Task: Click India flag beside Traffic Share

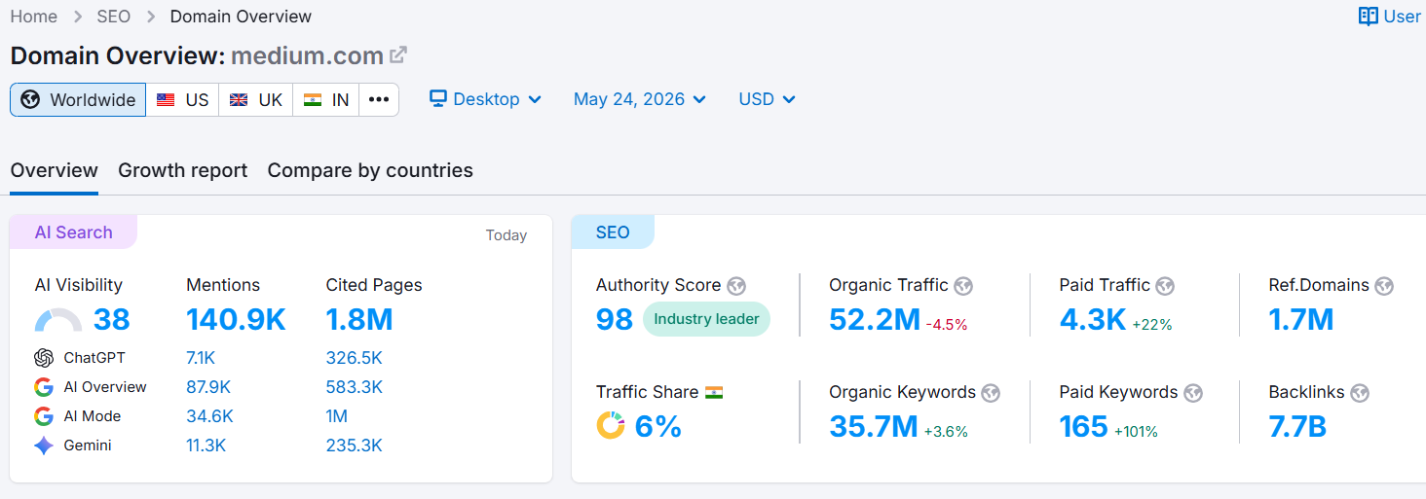Action: (714, 393)
